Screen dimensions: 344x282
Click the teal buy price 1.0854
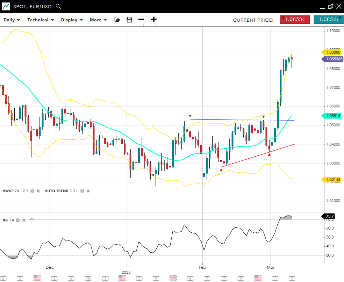pyautogui.click(x=328, y=20)
